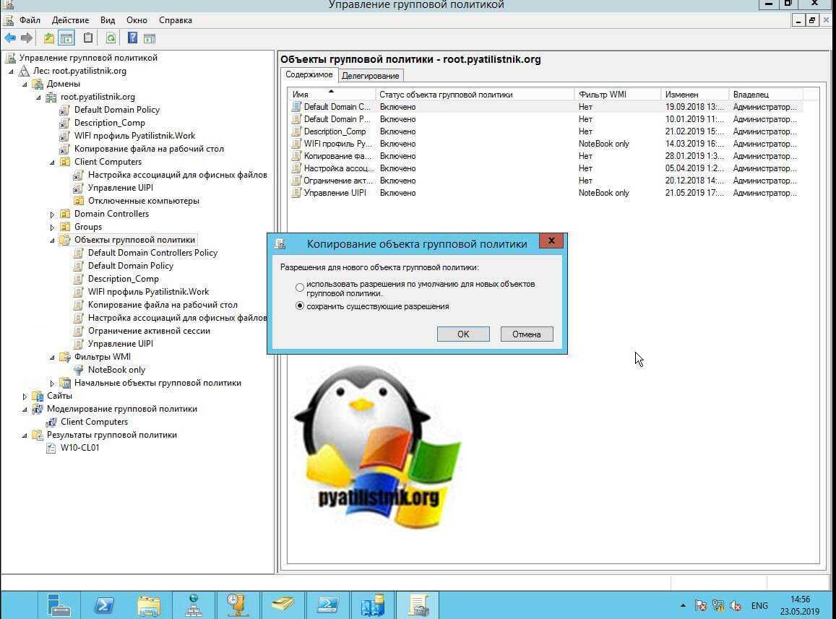Click the forest icon next to root.pyatilistnik.org
This screenshot has width=836, height=619.
click(x=24, y=71)
